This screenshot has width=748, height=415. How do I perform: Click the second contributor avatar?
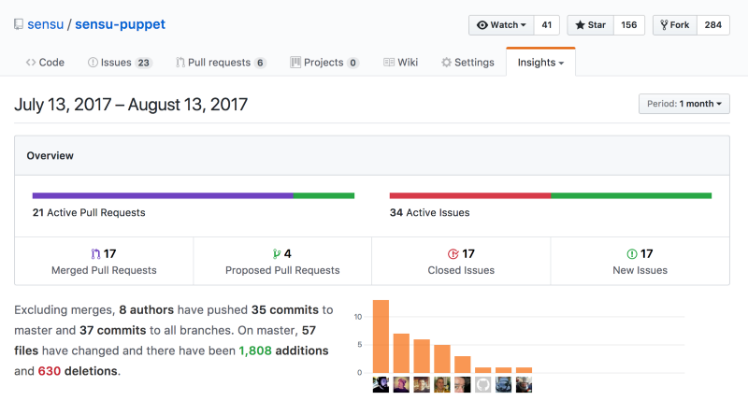click(401, 384)
